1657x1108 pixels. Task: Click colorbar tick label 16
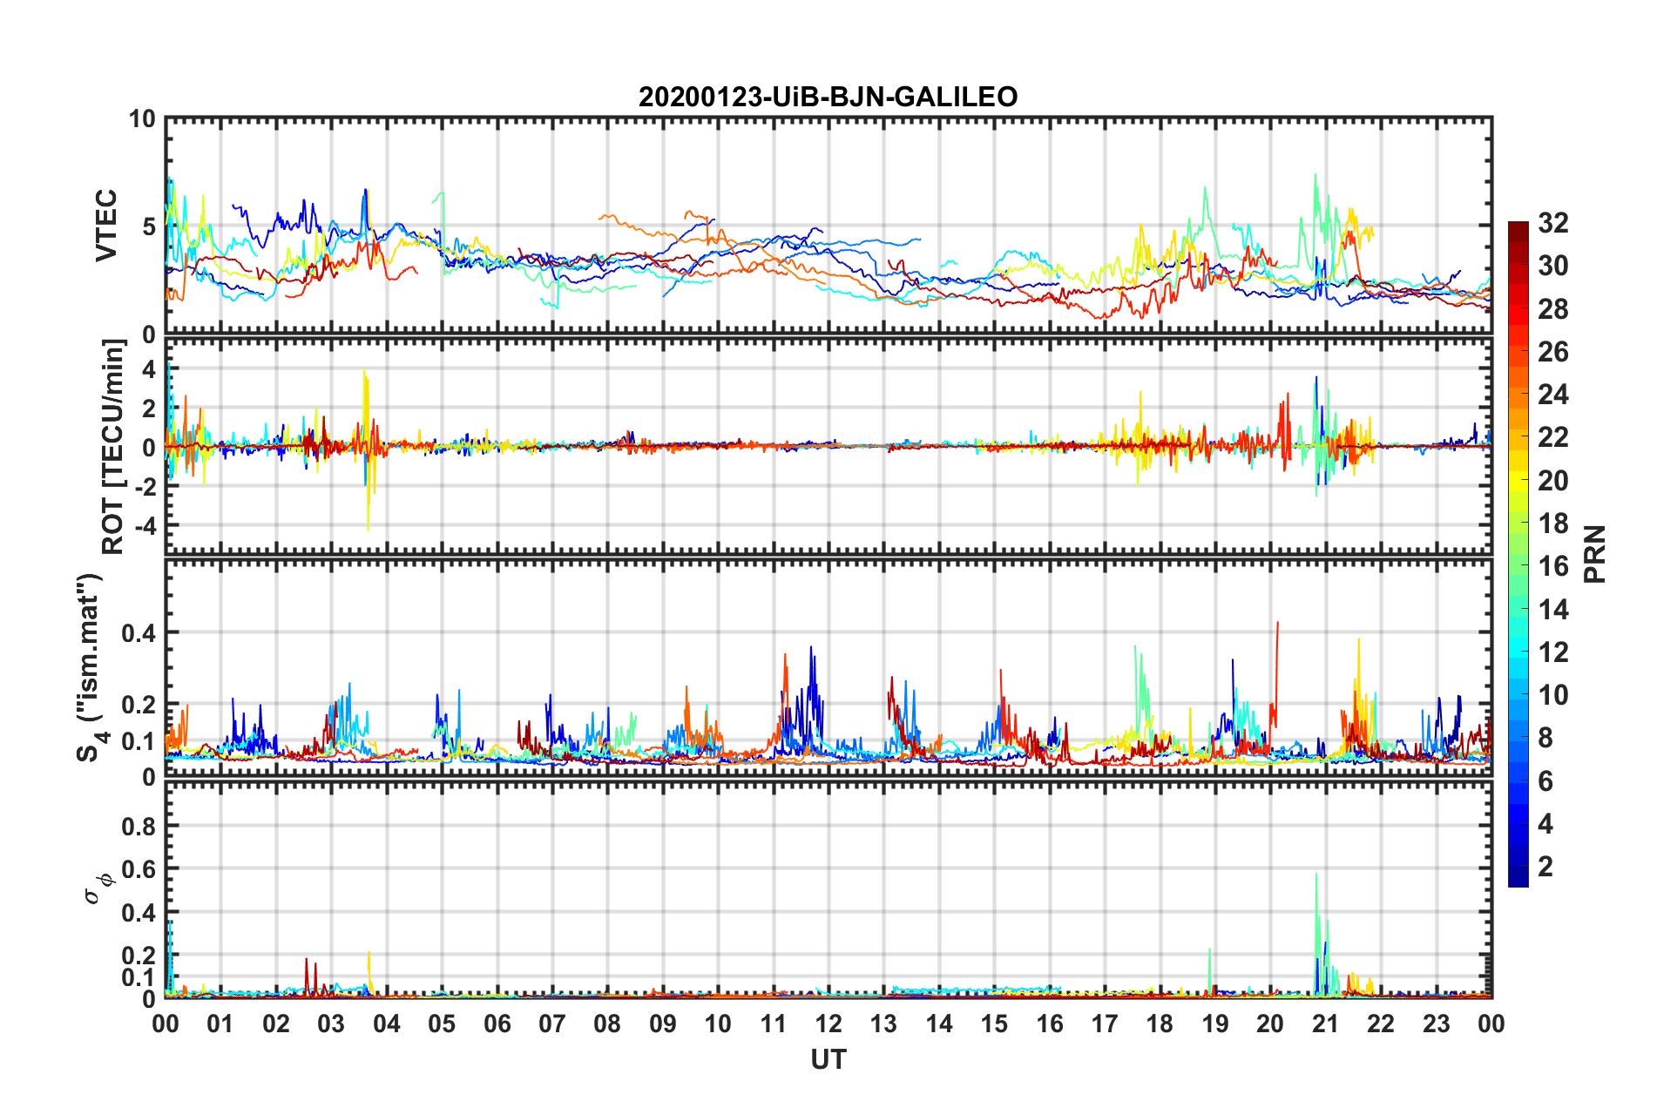[x=1552, y=566]
